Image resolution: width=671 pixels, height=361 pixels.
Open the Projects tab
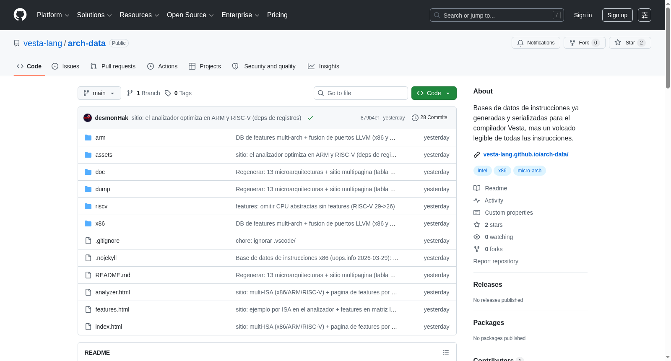pyautogui.click(x=205, y=66)
